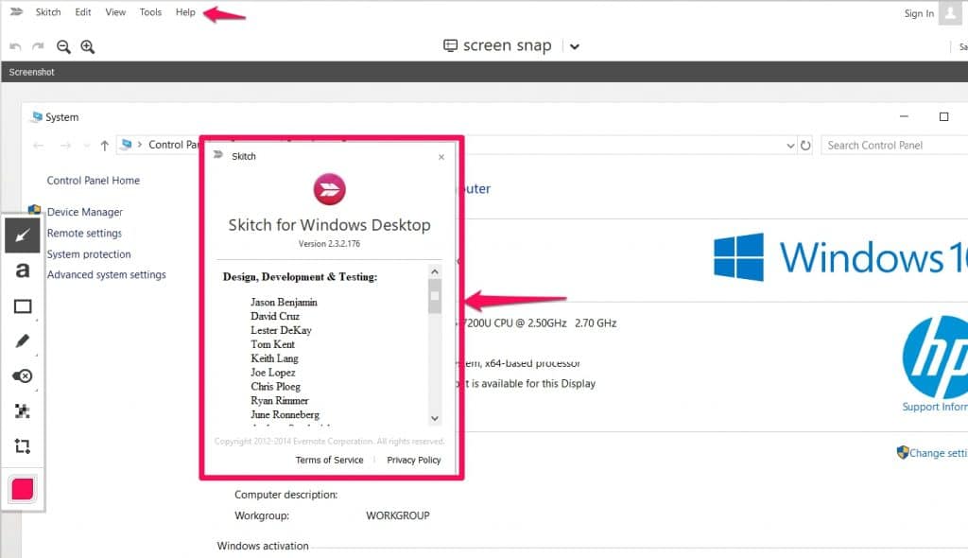
Task: Click the Windows 10 logo image
Action: (x=840, y=257)
